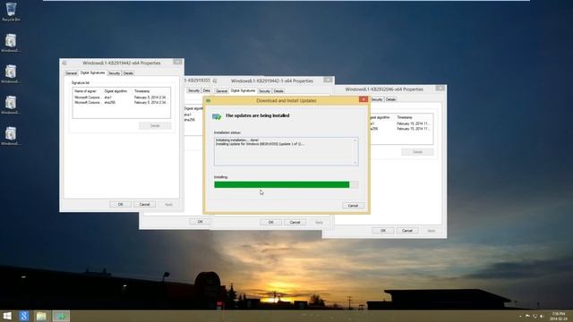The height and width of the screenshot is (322, 573).
Task: Click the taskbar clock and date
Action: tap(559, 316)
